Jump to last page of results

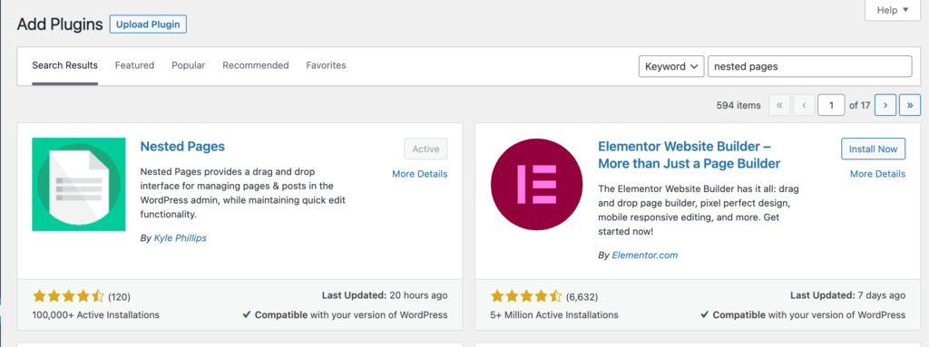point(910,105)
